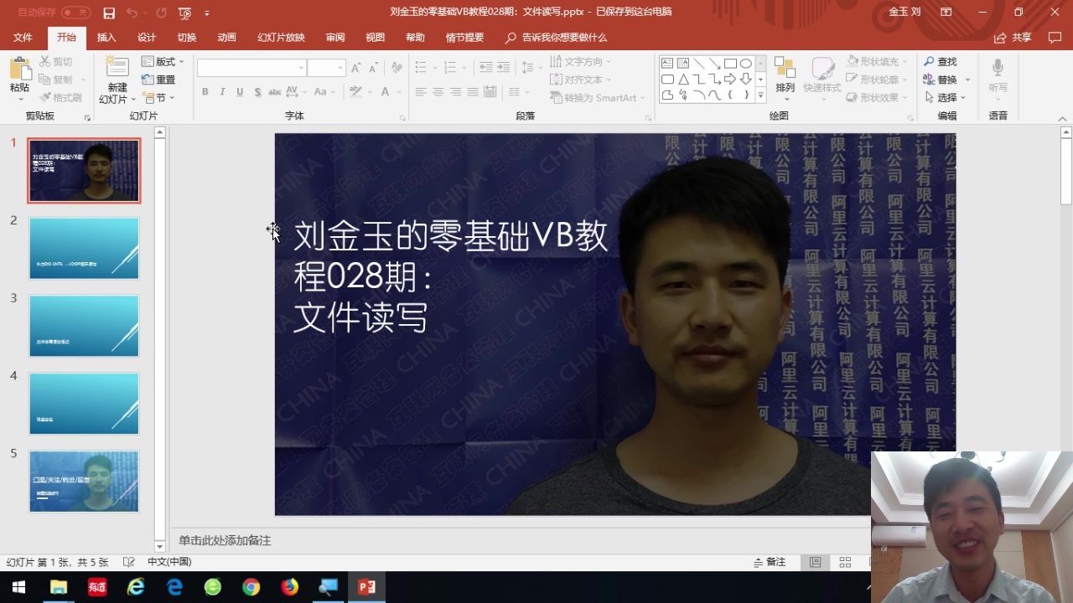Toggle strikethrough (abc) formatting

coord(275,92)
